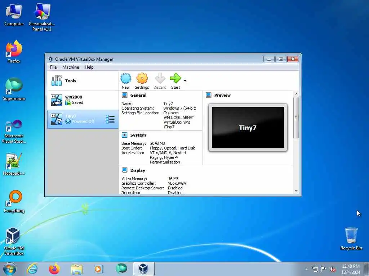The height and width of the screenshot is (276, 369).
Task: Click the New machine toolbar icon
Action: [126, 78]
